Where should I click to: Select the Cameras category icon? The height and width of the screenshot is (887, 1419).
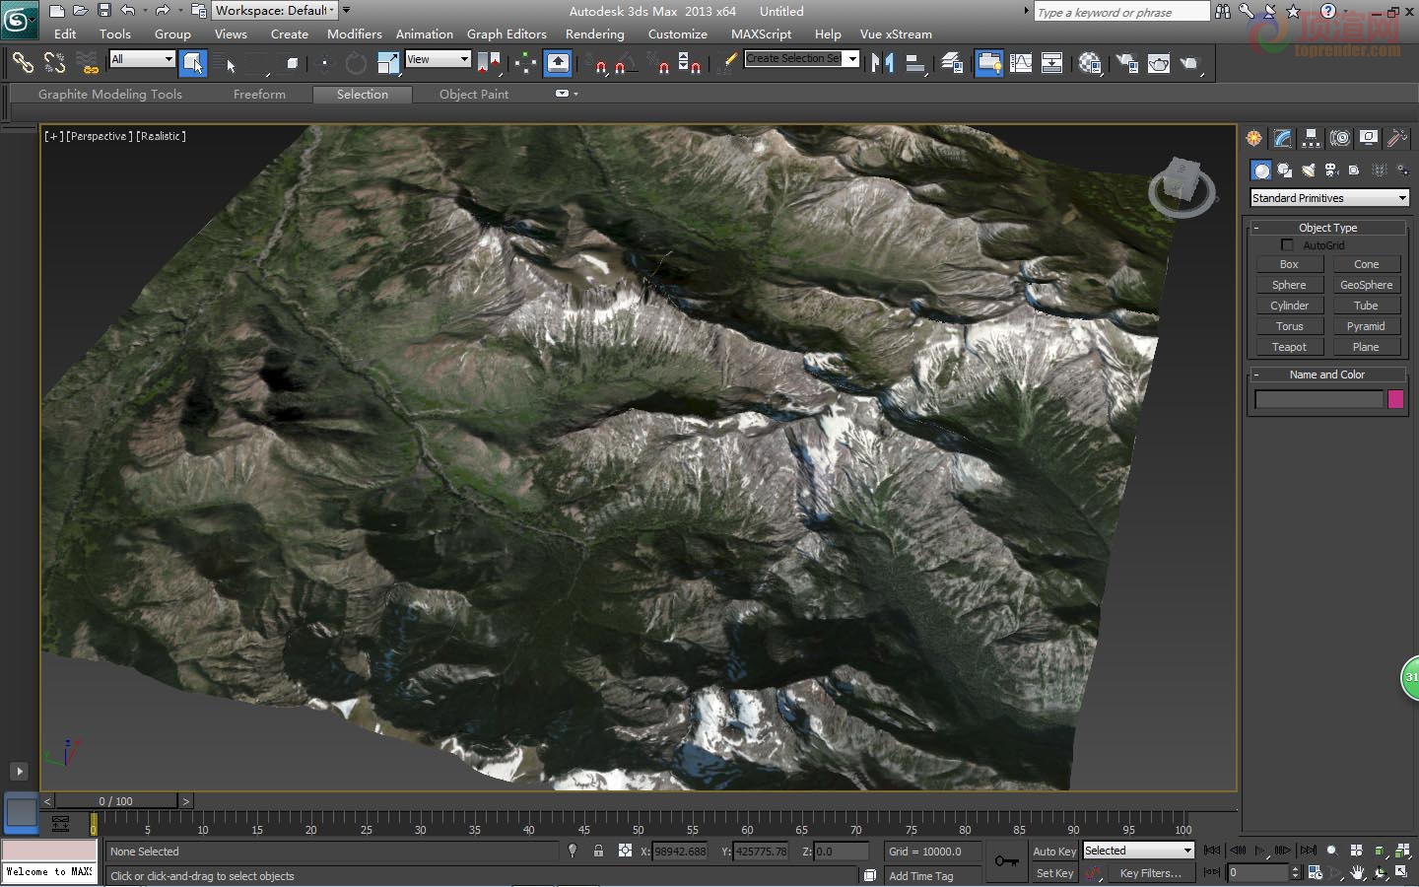[1331, 171]
